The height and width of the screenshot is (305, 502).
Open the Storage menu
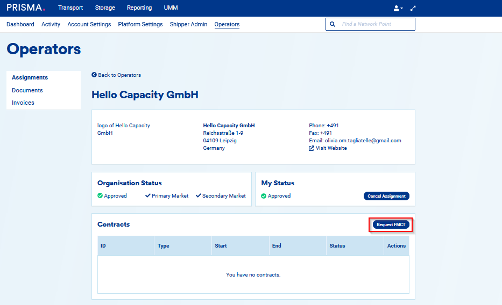[105, 8]
